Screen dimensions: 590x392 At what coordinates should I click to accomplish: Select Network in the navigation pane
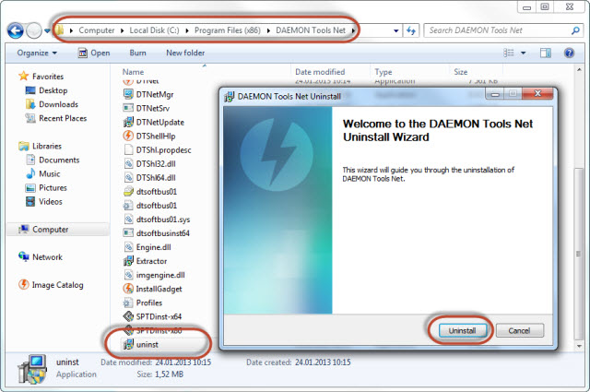pos(41,256)
